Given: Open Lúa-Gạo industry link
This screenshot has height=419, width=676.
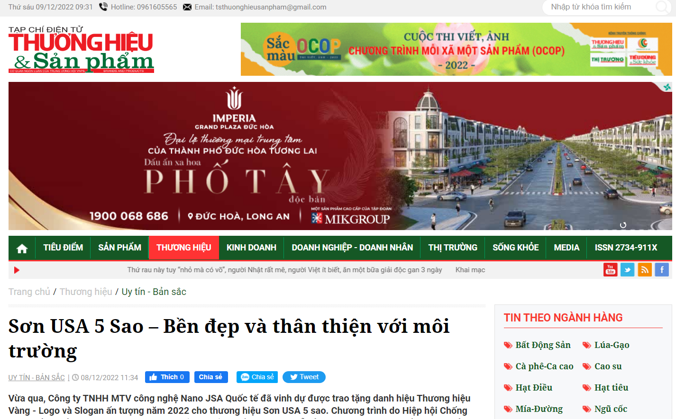Looking at the screenshot, I should click(612, 345).
